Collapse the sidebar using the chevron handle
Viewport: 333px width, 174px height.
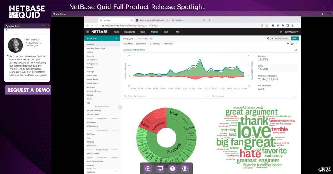[120, 107]
